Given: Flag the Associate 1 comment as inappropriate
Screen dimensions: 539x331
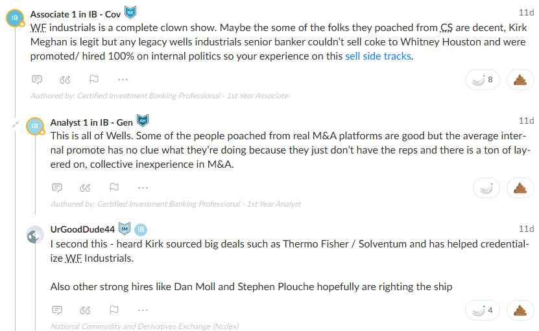Looking at the screenshot, I should 94,79.
